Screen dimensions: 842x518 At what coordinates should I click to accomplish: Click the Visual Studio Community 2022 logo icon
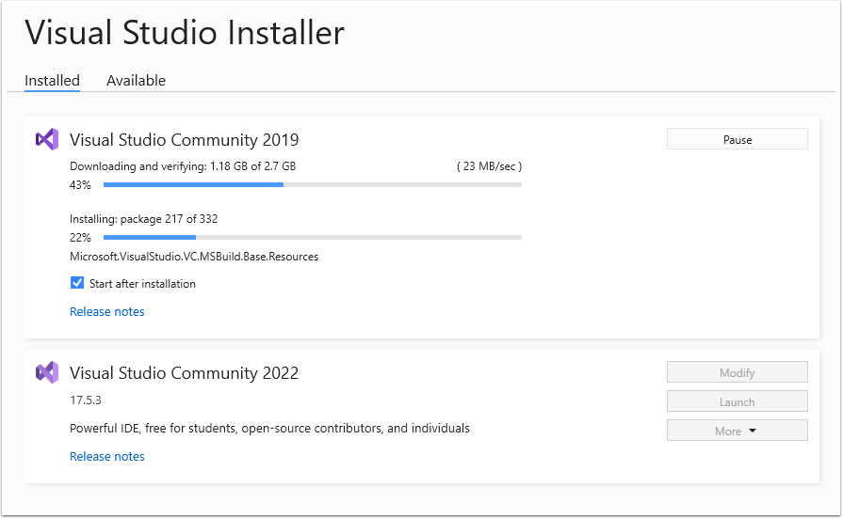click(x=47, y=372)
